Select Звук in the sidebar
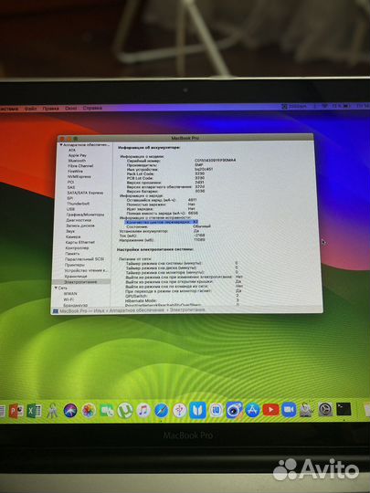Viewport: 370px width, 493px height. point(70,231)
